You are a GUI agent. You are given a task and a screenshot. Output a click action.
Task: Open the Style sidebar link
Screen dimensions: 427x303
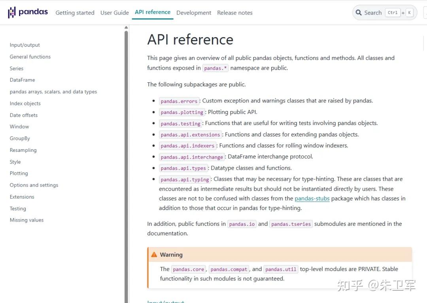coord(15,161)
